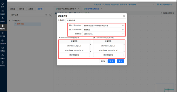Select attendance_task_order_id in second Transform fields
Viewport: 177px width, 92px height.
108,50
